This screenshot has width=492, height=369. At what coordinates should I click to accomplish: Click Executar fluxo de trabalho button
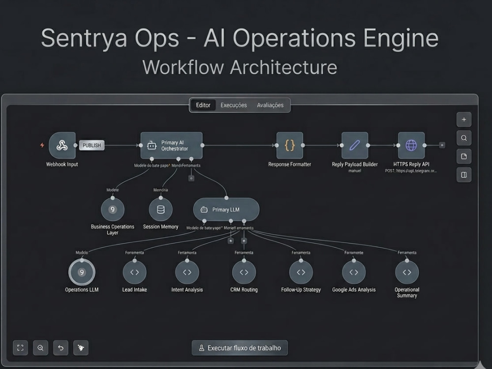coord(240,348)
